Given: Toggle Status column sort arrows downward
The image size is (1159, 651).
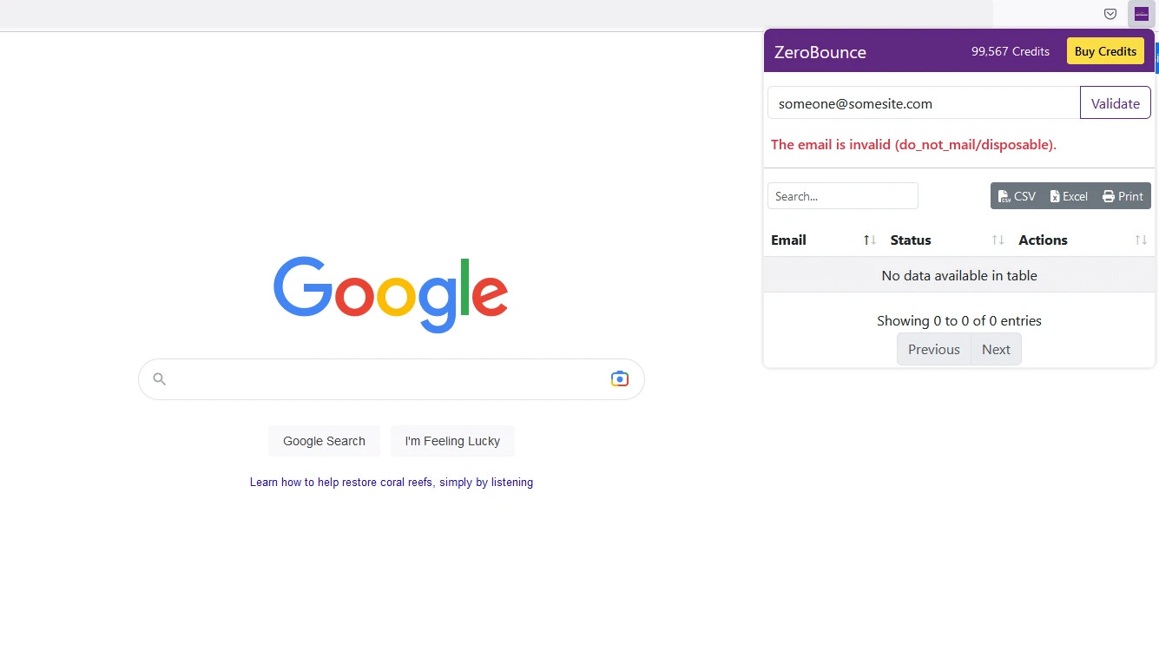Looking at the screenshot, I should (996, 240).
